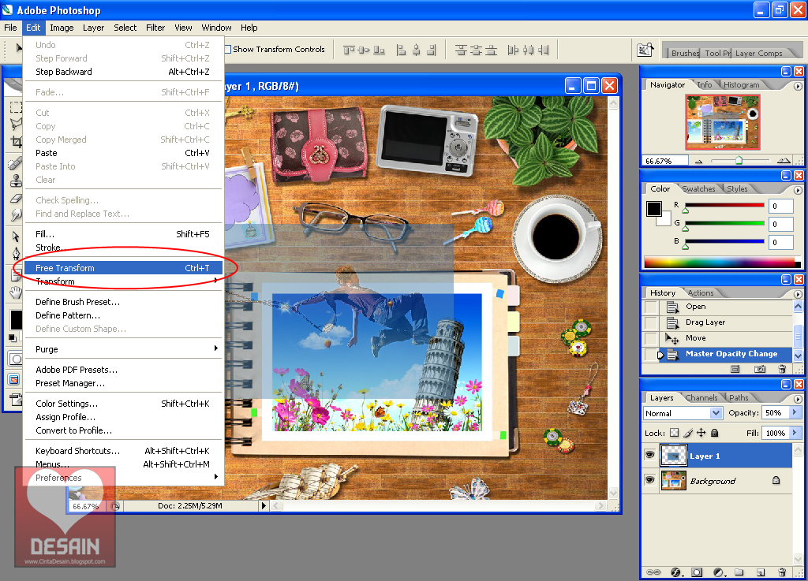This screenshot has width=808, height=581.
Task: Click Navigator zoom in mountain icon
Action: pos(784,161)
